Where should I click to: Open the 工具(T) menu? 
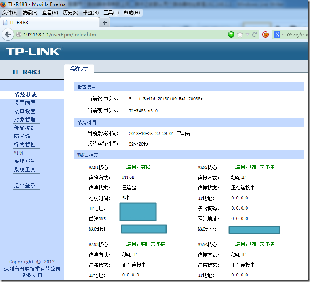click(x=111, y=13)
